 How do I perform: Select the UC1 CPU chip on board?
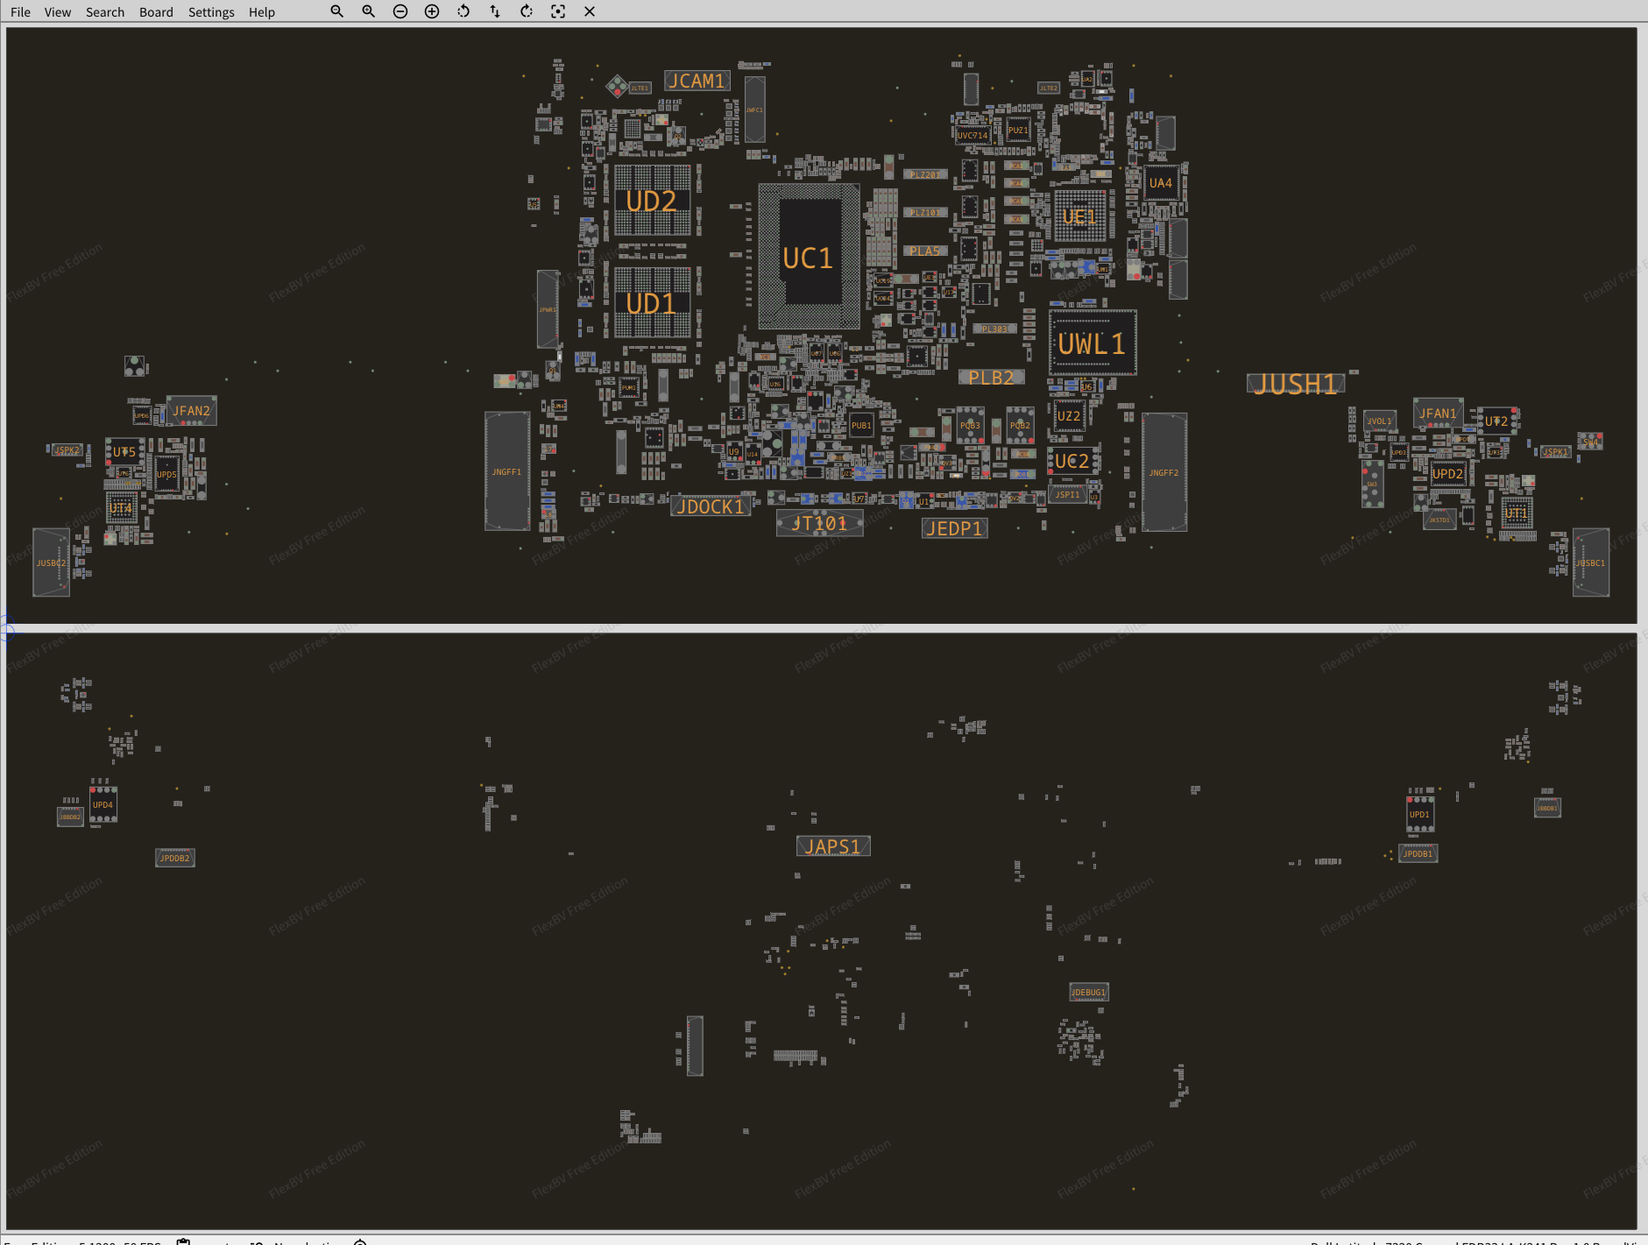[x=808, y=258]
